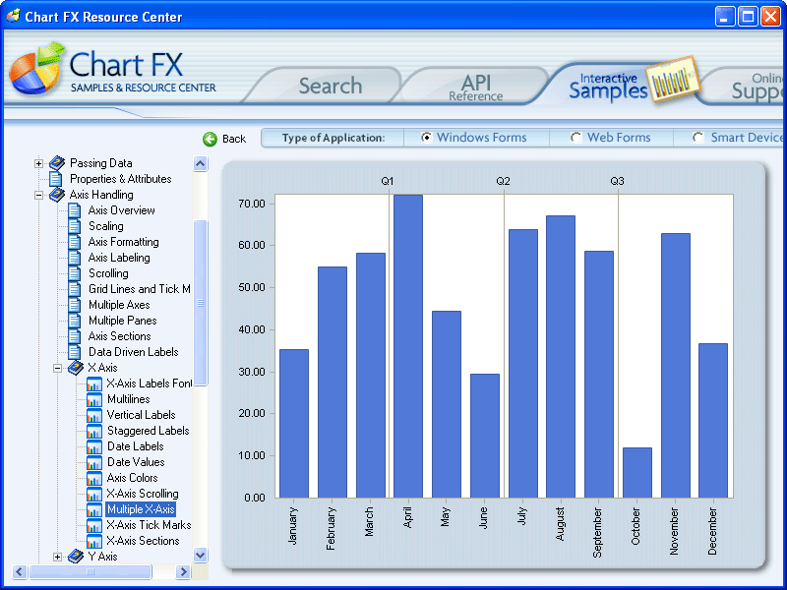
Task: Select the Axis Colors sample icon
Action: coord(93,478)
